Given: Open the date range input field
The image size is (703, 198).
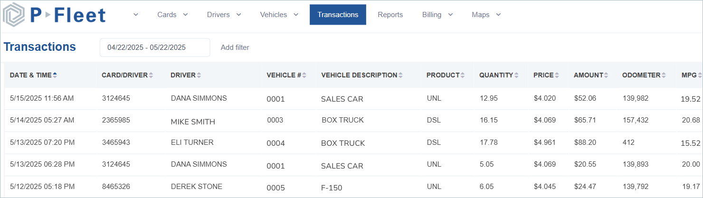Looking at the screenshot, I should [154, 47].
